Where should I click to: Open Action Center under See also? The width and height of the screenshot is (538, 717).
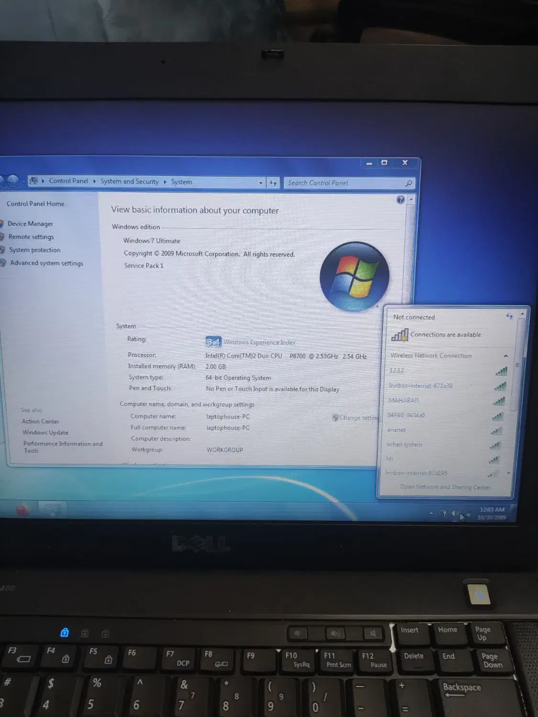pos(40,421)
